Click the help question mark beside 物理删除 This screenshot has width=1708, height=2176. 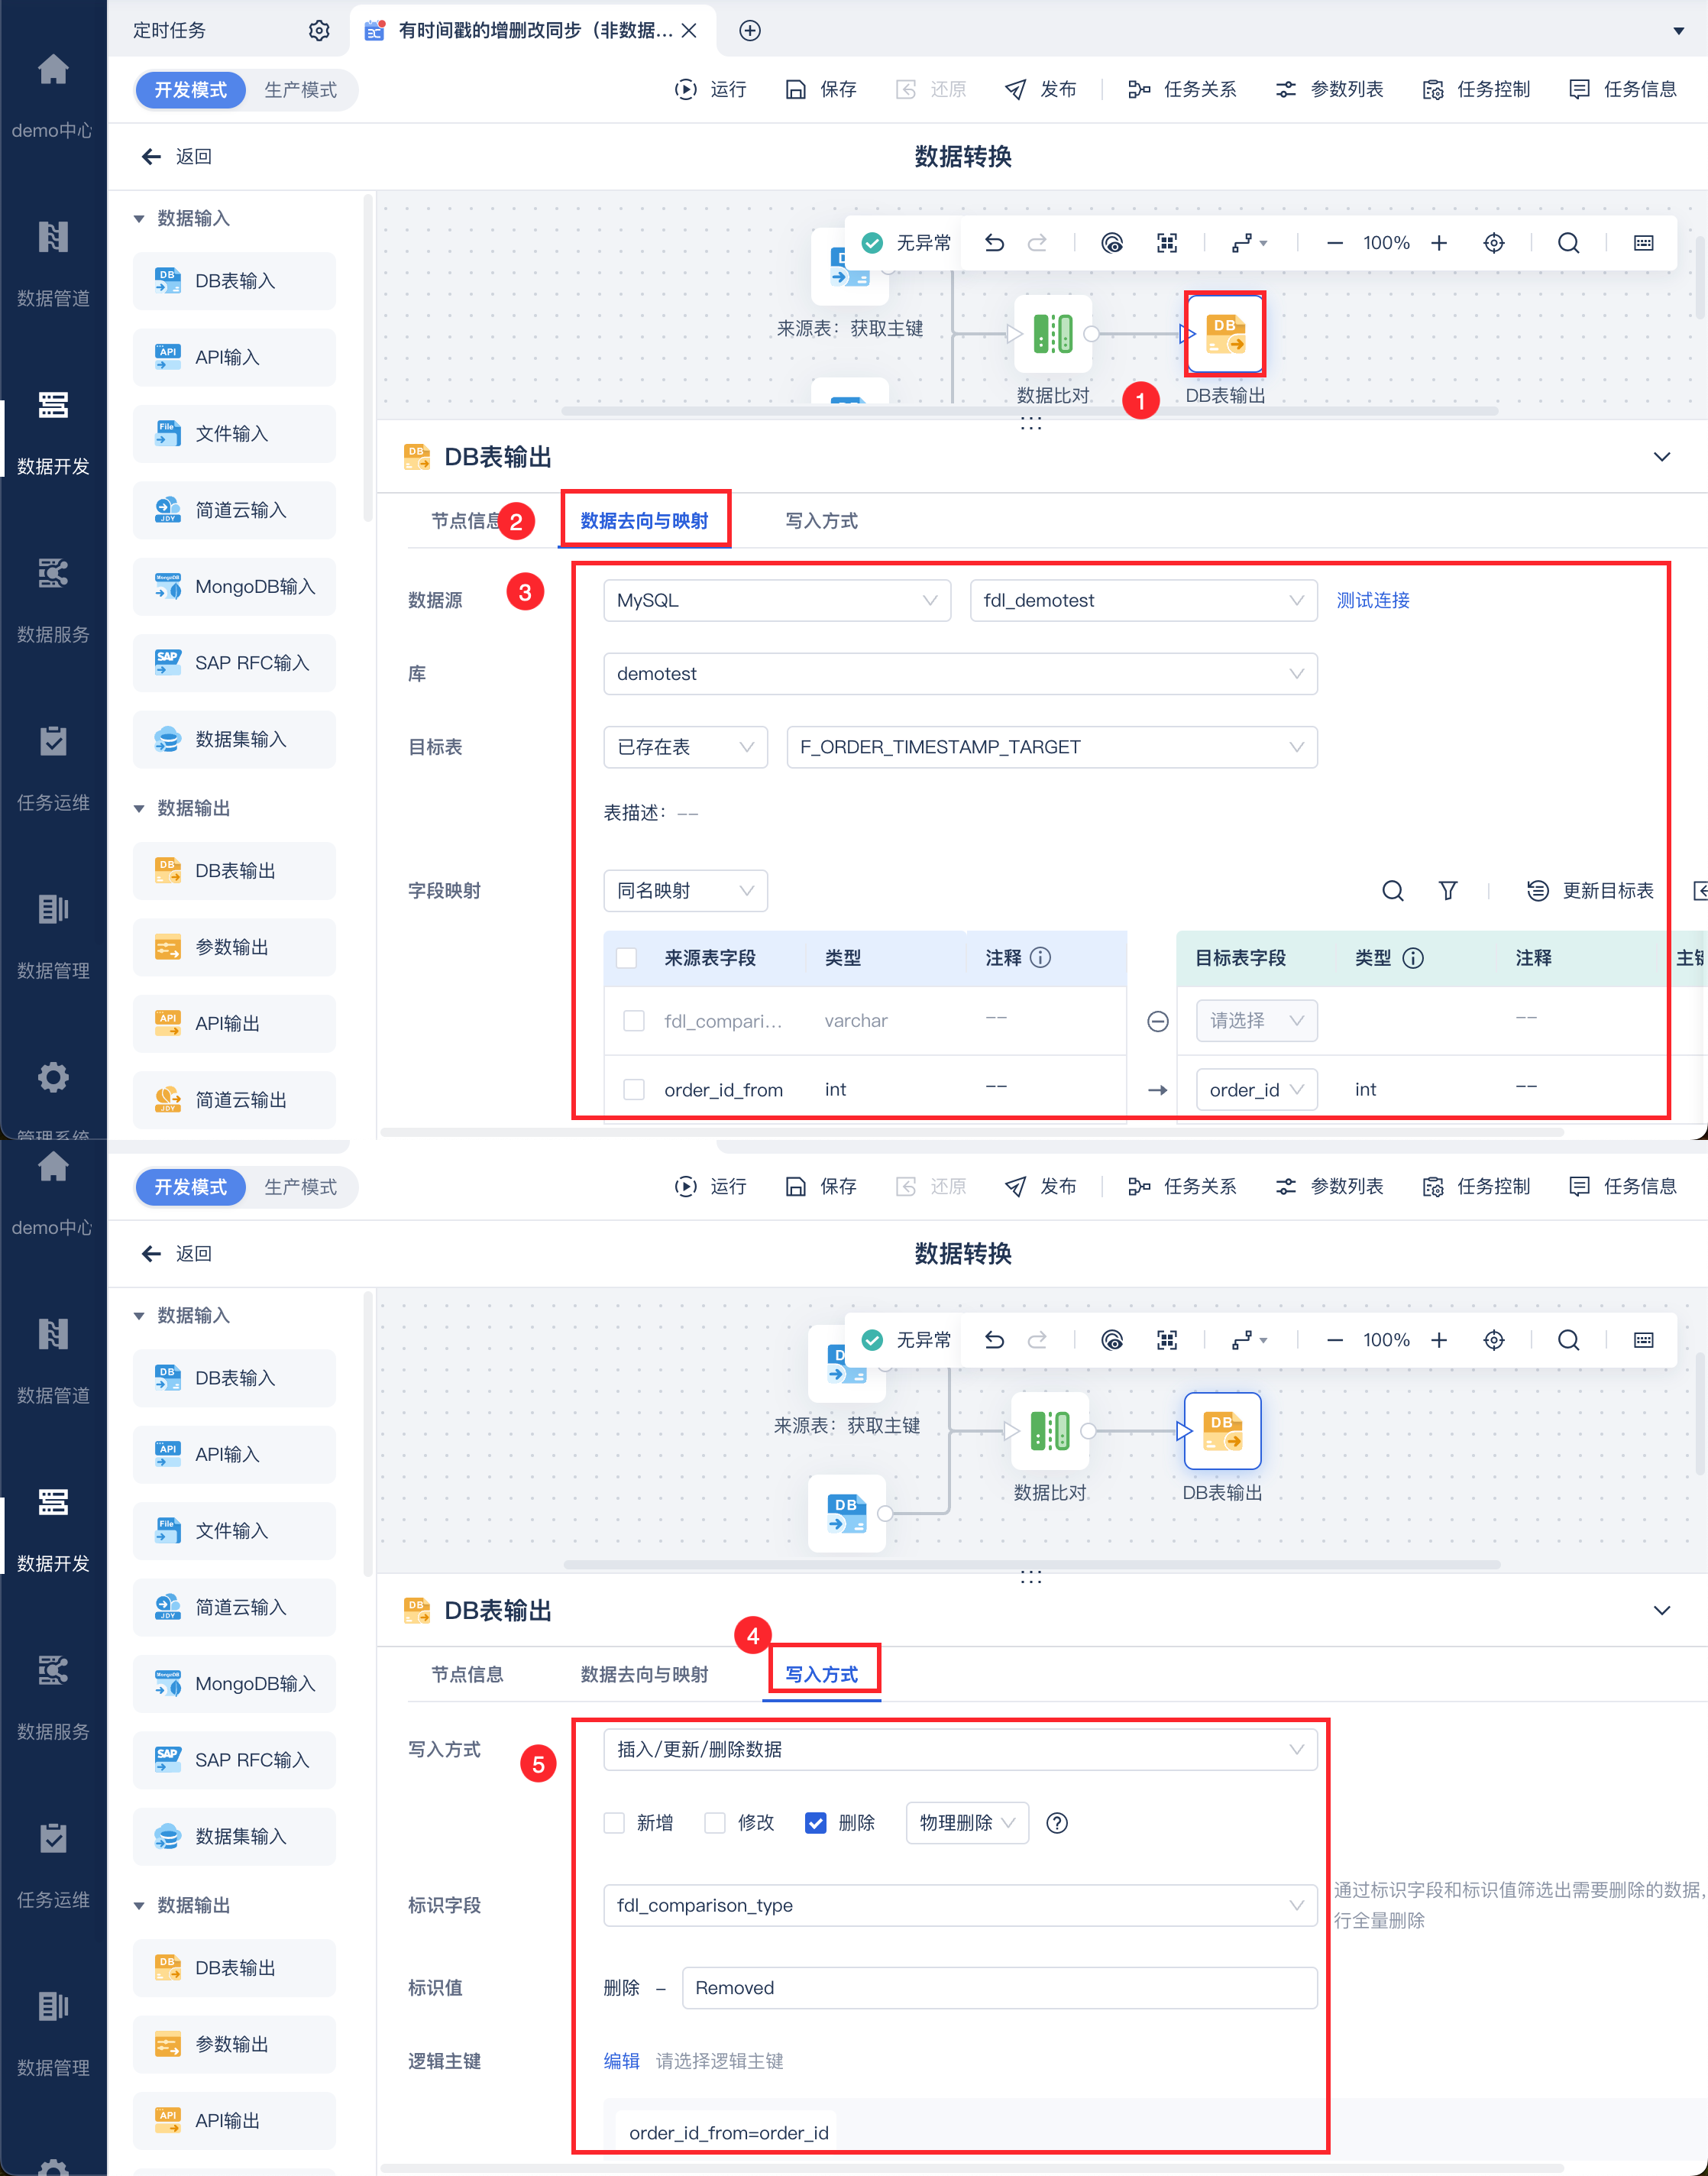click(x=1056, y=1823)
